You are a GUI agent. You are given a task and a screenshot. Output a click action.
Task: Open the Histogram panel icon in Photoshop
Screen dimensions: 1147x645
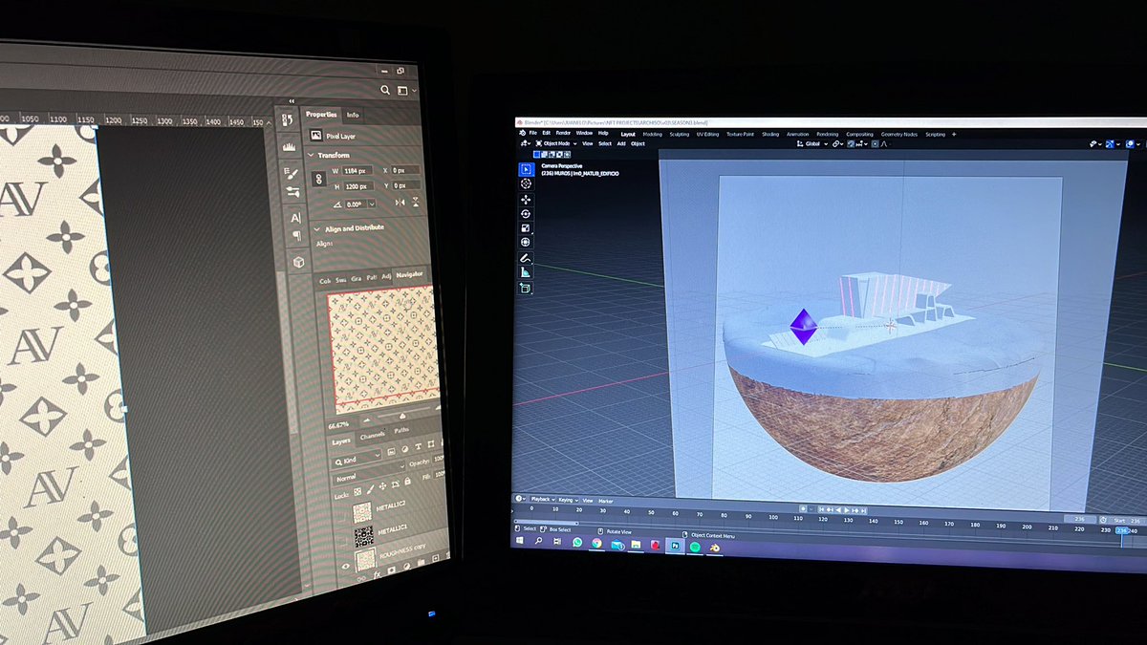(290, 145)
